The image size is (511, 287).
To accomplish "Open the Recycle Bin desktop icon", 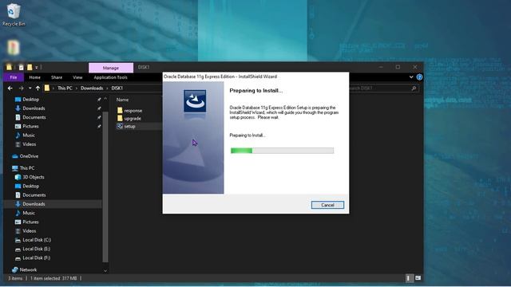I will 14,14.
